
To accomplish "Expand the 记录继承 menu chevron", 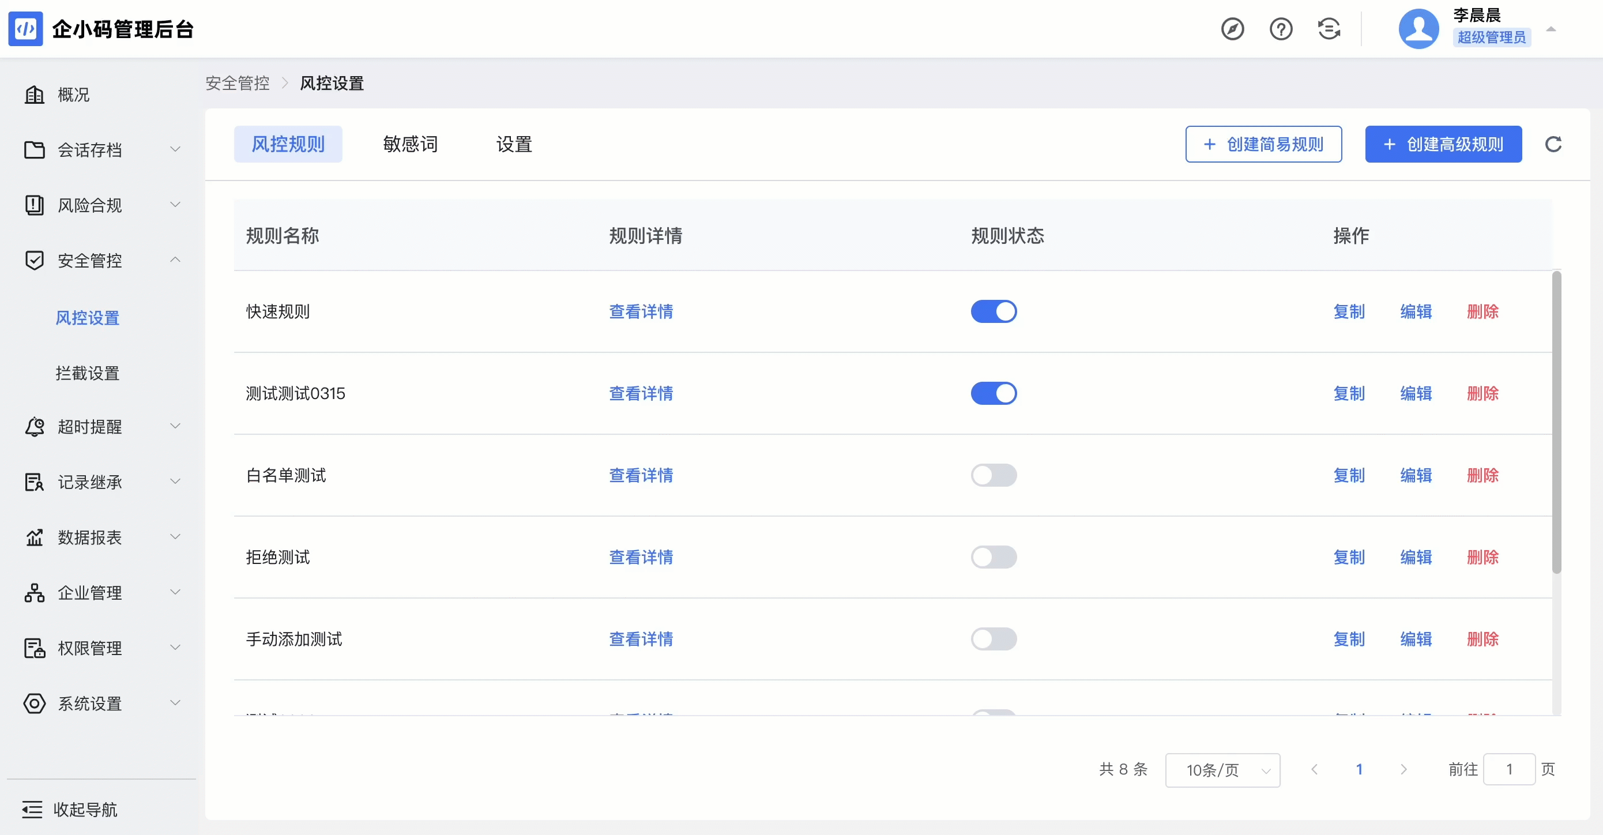I will pos(175,482).
